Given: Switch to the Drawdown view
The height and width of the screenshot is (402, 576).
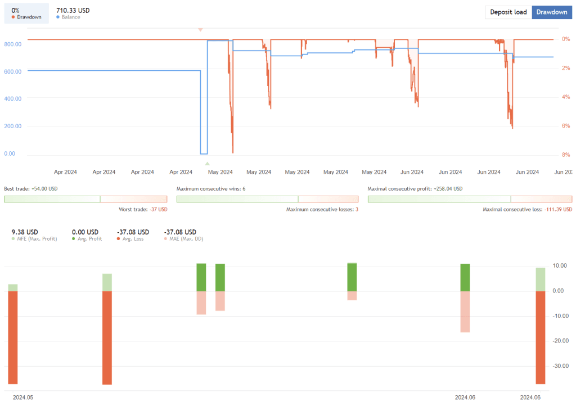Looking at the screenshot, I should point(551,12).
